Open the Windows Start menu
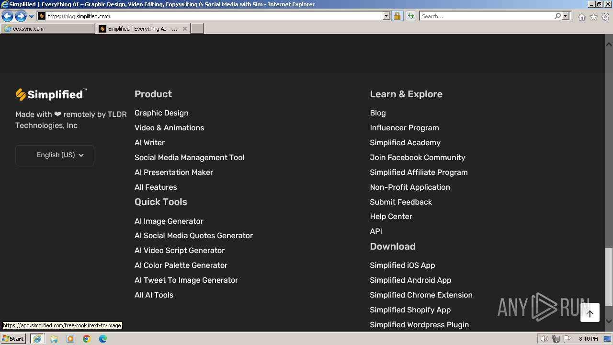 tap(13, 339)
